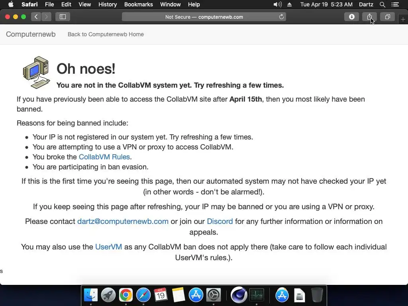Open the Applications stack beside the Trash
Screen dimensions: 408x306
click(282, 295)
